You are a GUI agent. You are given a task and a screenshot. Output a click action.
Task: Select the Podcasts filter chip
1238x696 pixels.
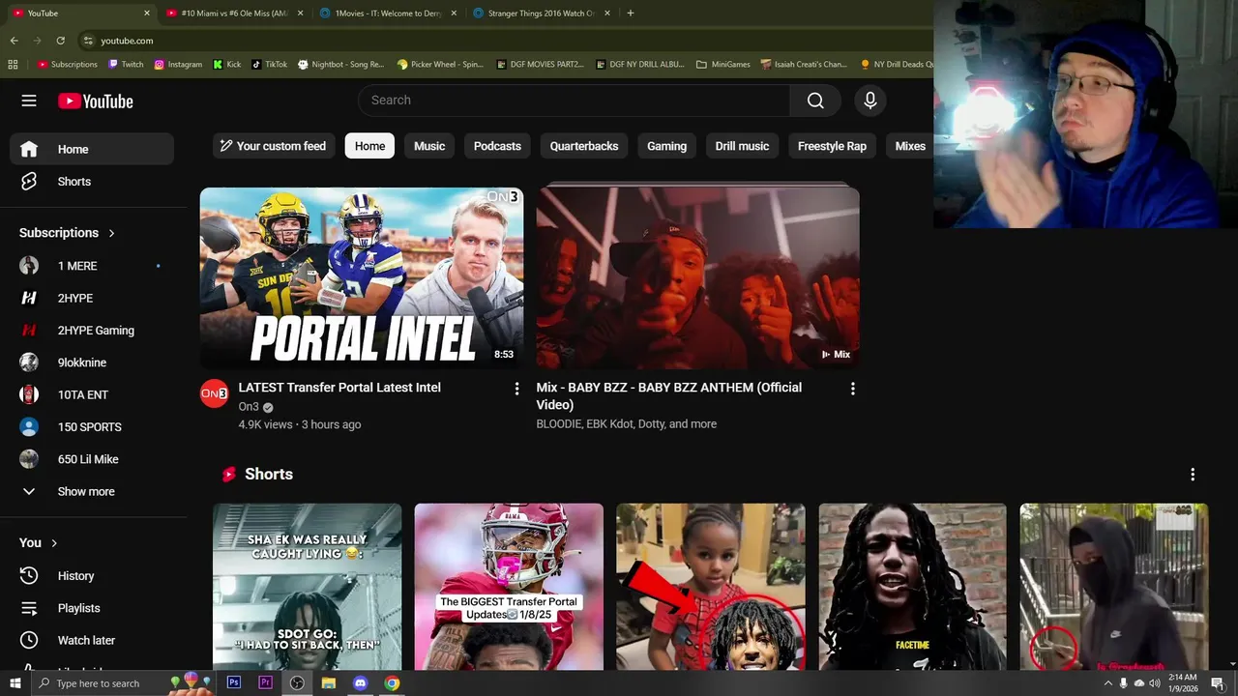point(497,146)
